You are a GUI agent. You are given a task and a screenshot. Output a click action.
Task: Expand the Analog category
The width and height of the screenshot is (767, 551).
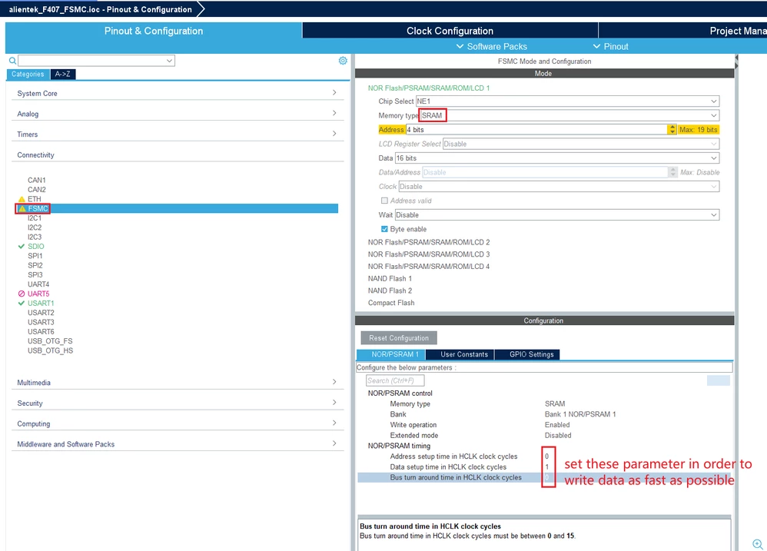coord(178,114)
